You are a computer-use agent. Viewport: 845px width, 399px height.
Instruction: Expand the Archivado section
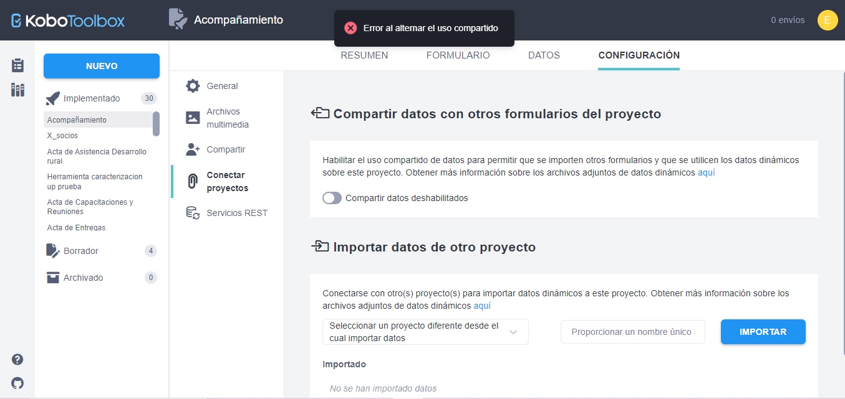coord(84,278)
